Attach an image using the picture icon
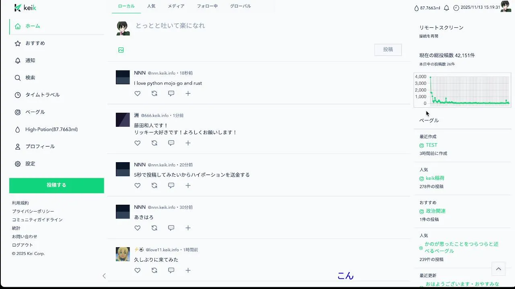515x289 pixels. (121, 50)
